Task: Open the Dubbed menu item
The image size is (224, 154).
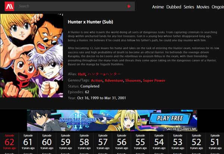Action: coord(174,7)
